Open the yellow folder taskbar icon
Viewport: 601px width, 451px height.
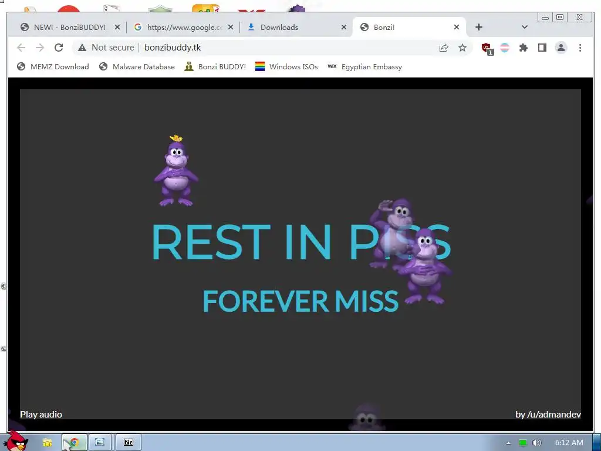click(47, 443)
